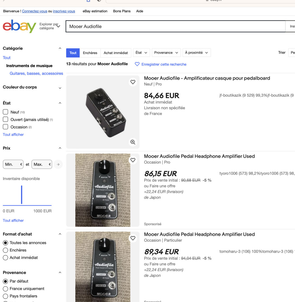This screenshot has width=295, height=302.
Task: Click heart icon on 86,15 EUR listing
Action: click(133, 160)
